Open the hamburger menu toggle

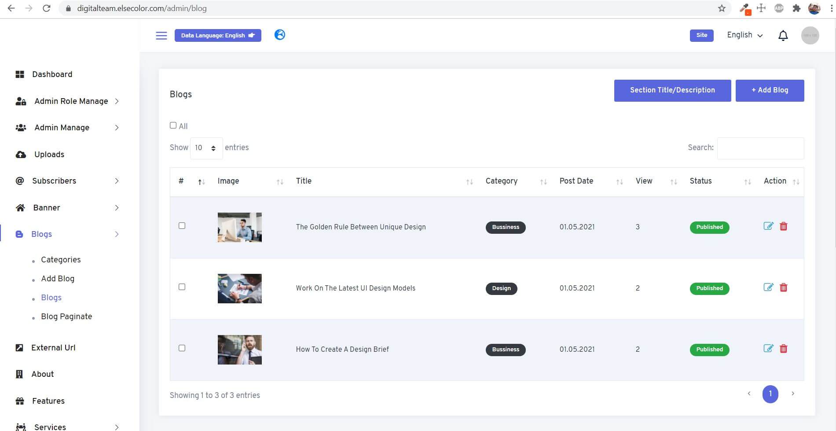tap(161, 35)
